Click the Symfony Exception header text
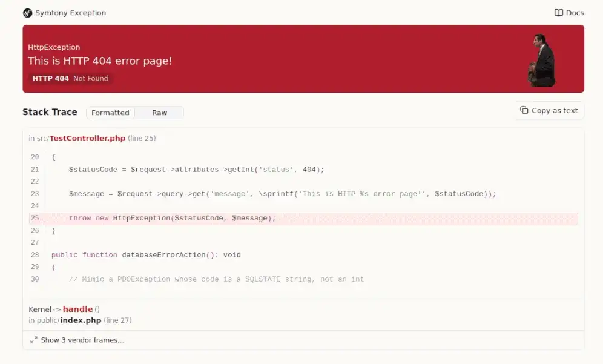603x364 pixels. pos(70,13)
